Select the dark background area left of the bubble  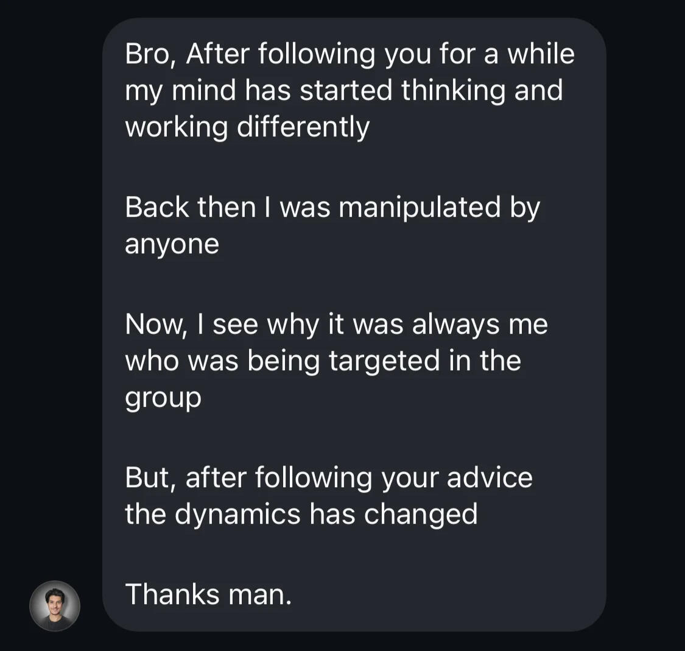[55, 244]
